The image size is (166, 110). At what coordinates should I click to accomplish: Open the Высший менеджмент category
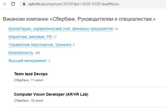[28, 61]
